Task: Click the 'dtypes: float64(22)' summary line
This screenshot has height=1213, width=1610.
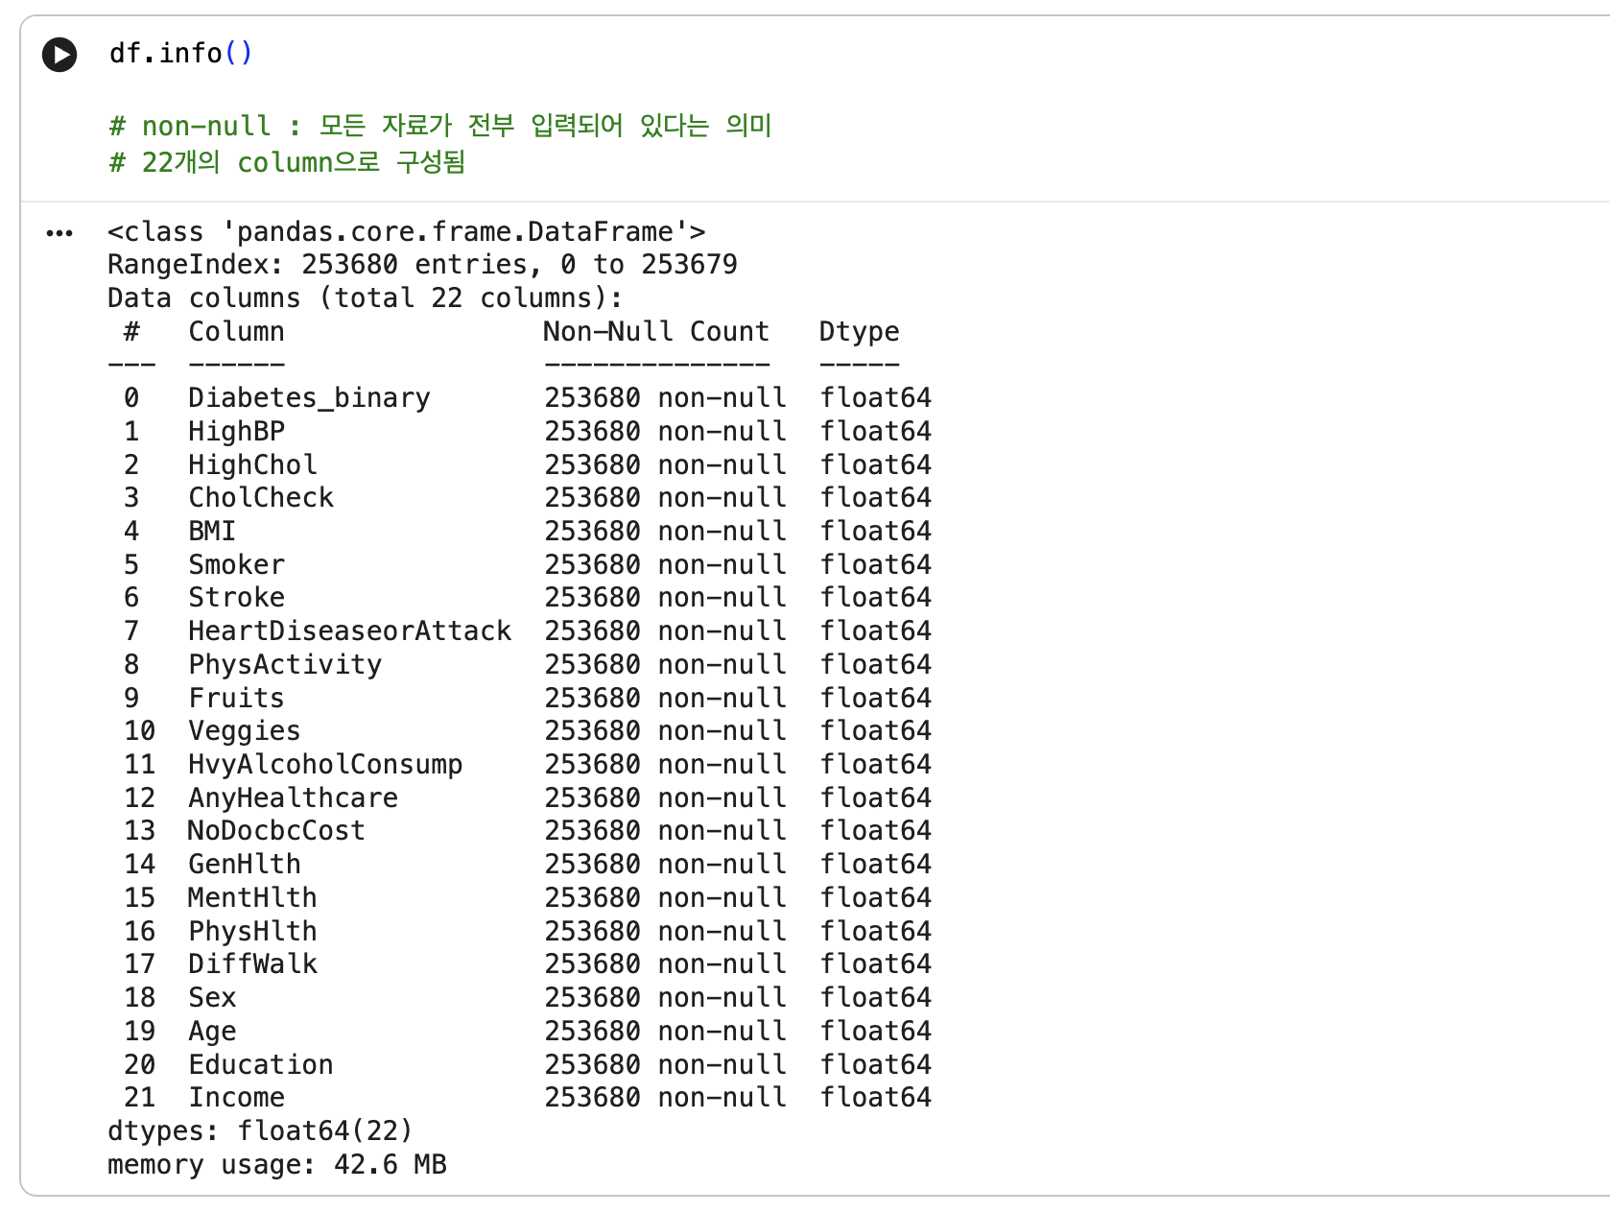Action: pos(260,1131)
